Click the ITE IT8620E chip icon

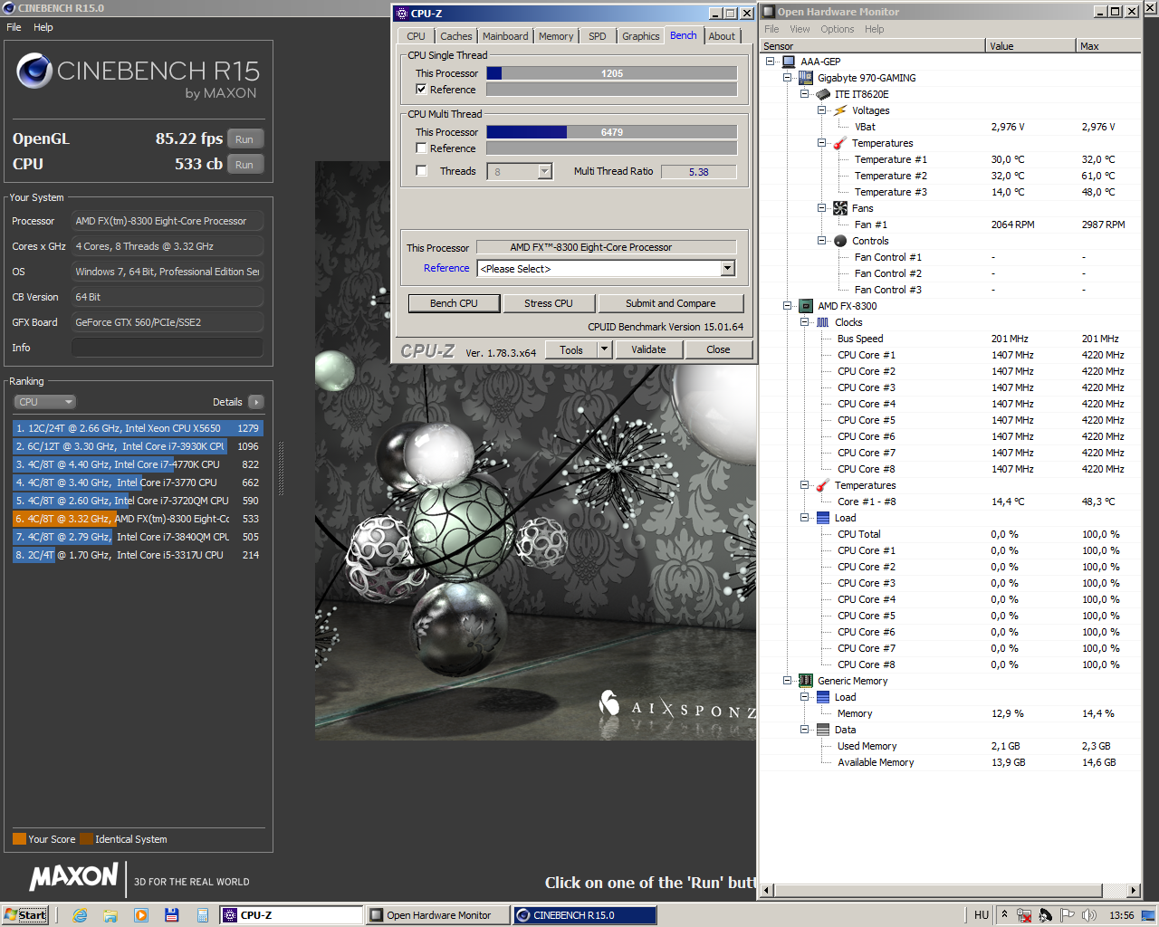point(823,94)
